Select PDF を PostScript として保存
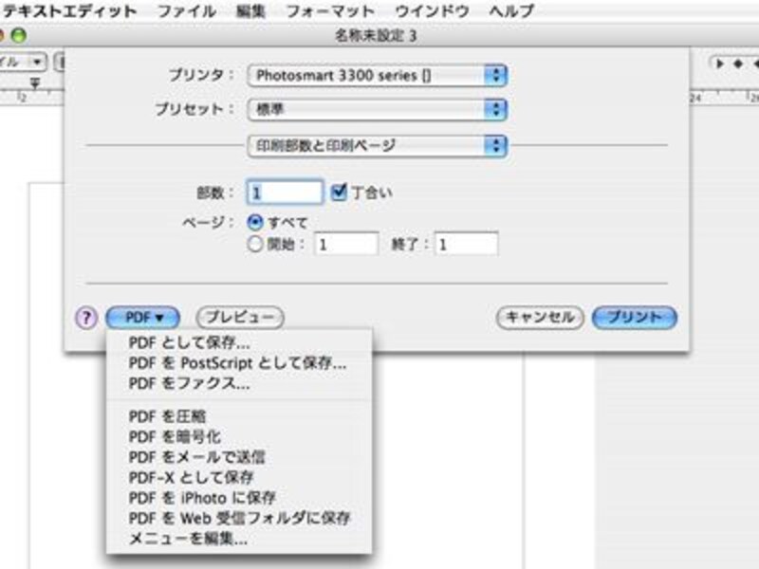 237,363
